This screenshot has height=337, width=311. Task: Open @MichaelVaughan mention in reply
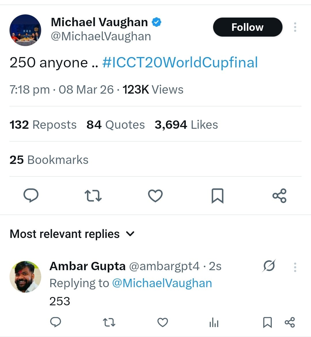click(162, 283)
